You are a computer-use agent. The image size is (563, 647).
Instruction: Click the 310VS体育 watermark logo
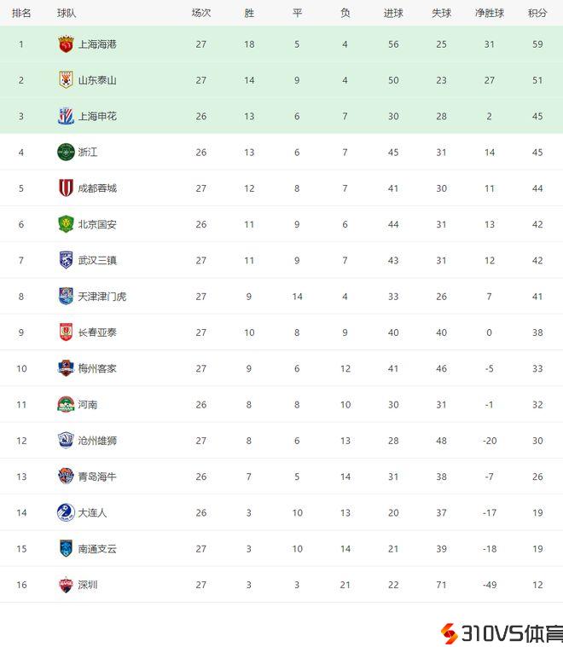502,633
